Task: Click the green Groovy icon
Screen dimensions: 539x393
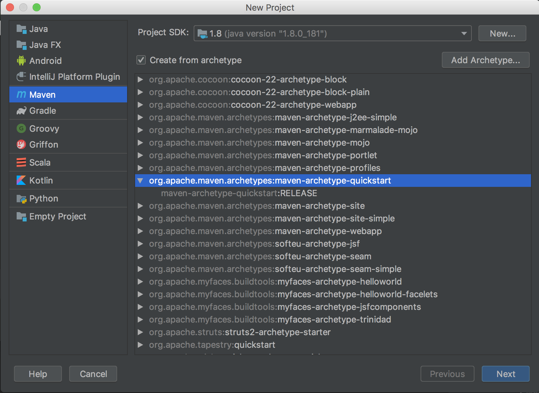Action: (21, 129)
